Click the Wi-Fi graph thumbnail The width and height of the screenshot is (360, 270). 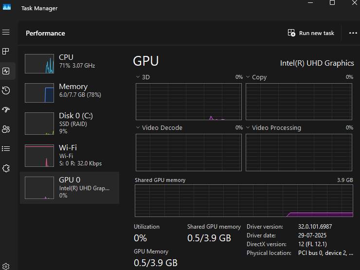click(x=39, y=156)
